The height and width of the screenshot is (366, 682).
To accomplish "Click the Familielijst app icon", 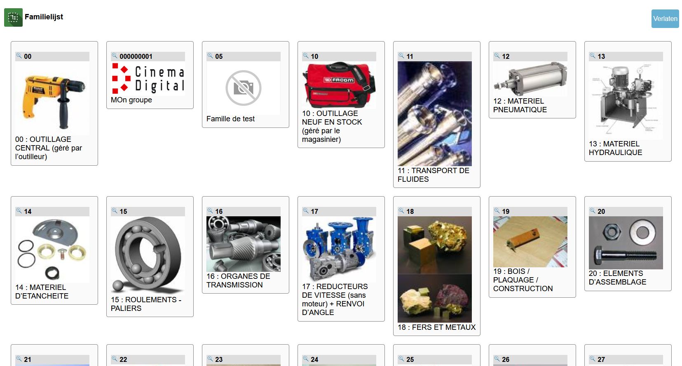I will click(13, 18).
